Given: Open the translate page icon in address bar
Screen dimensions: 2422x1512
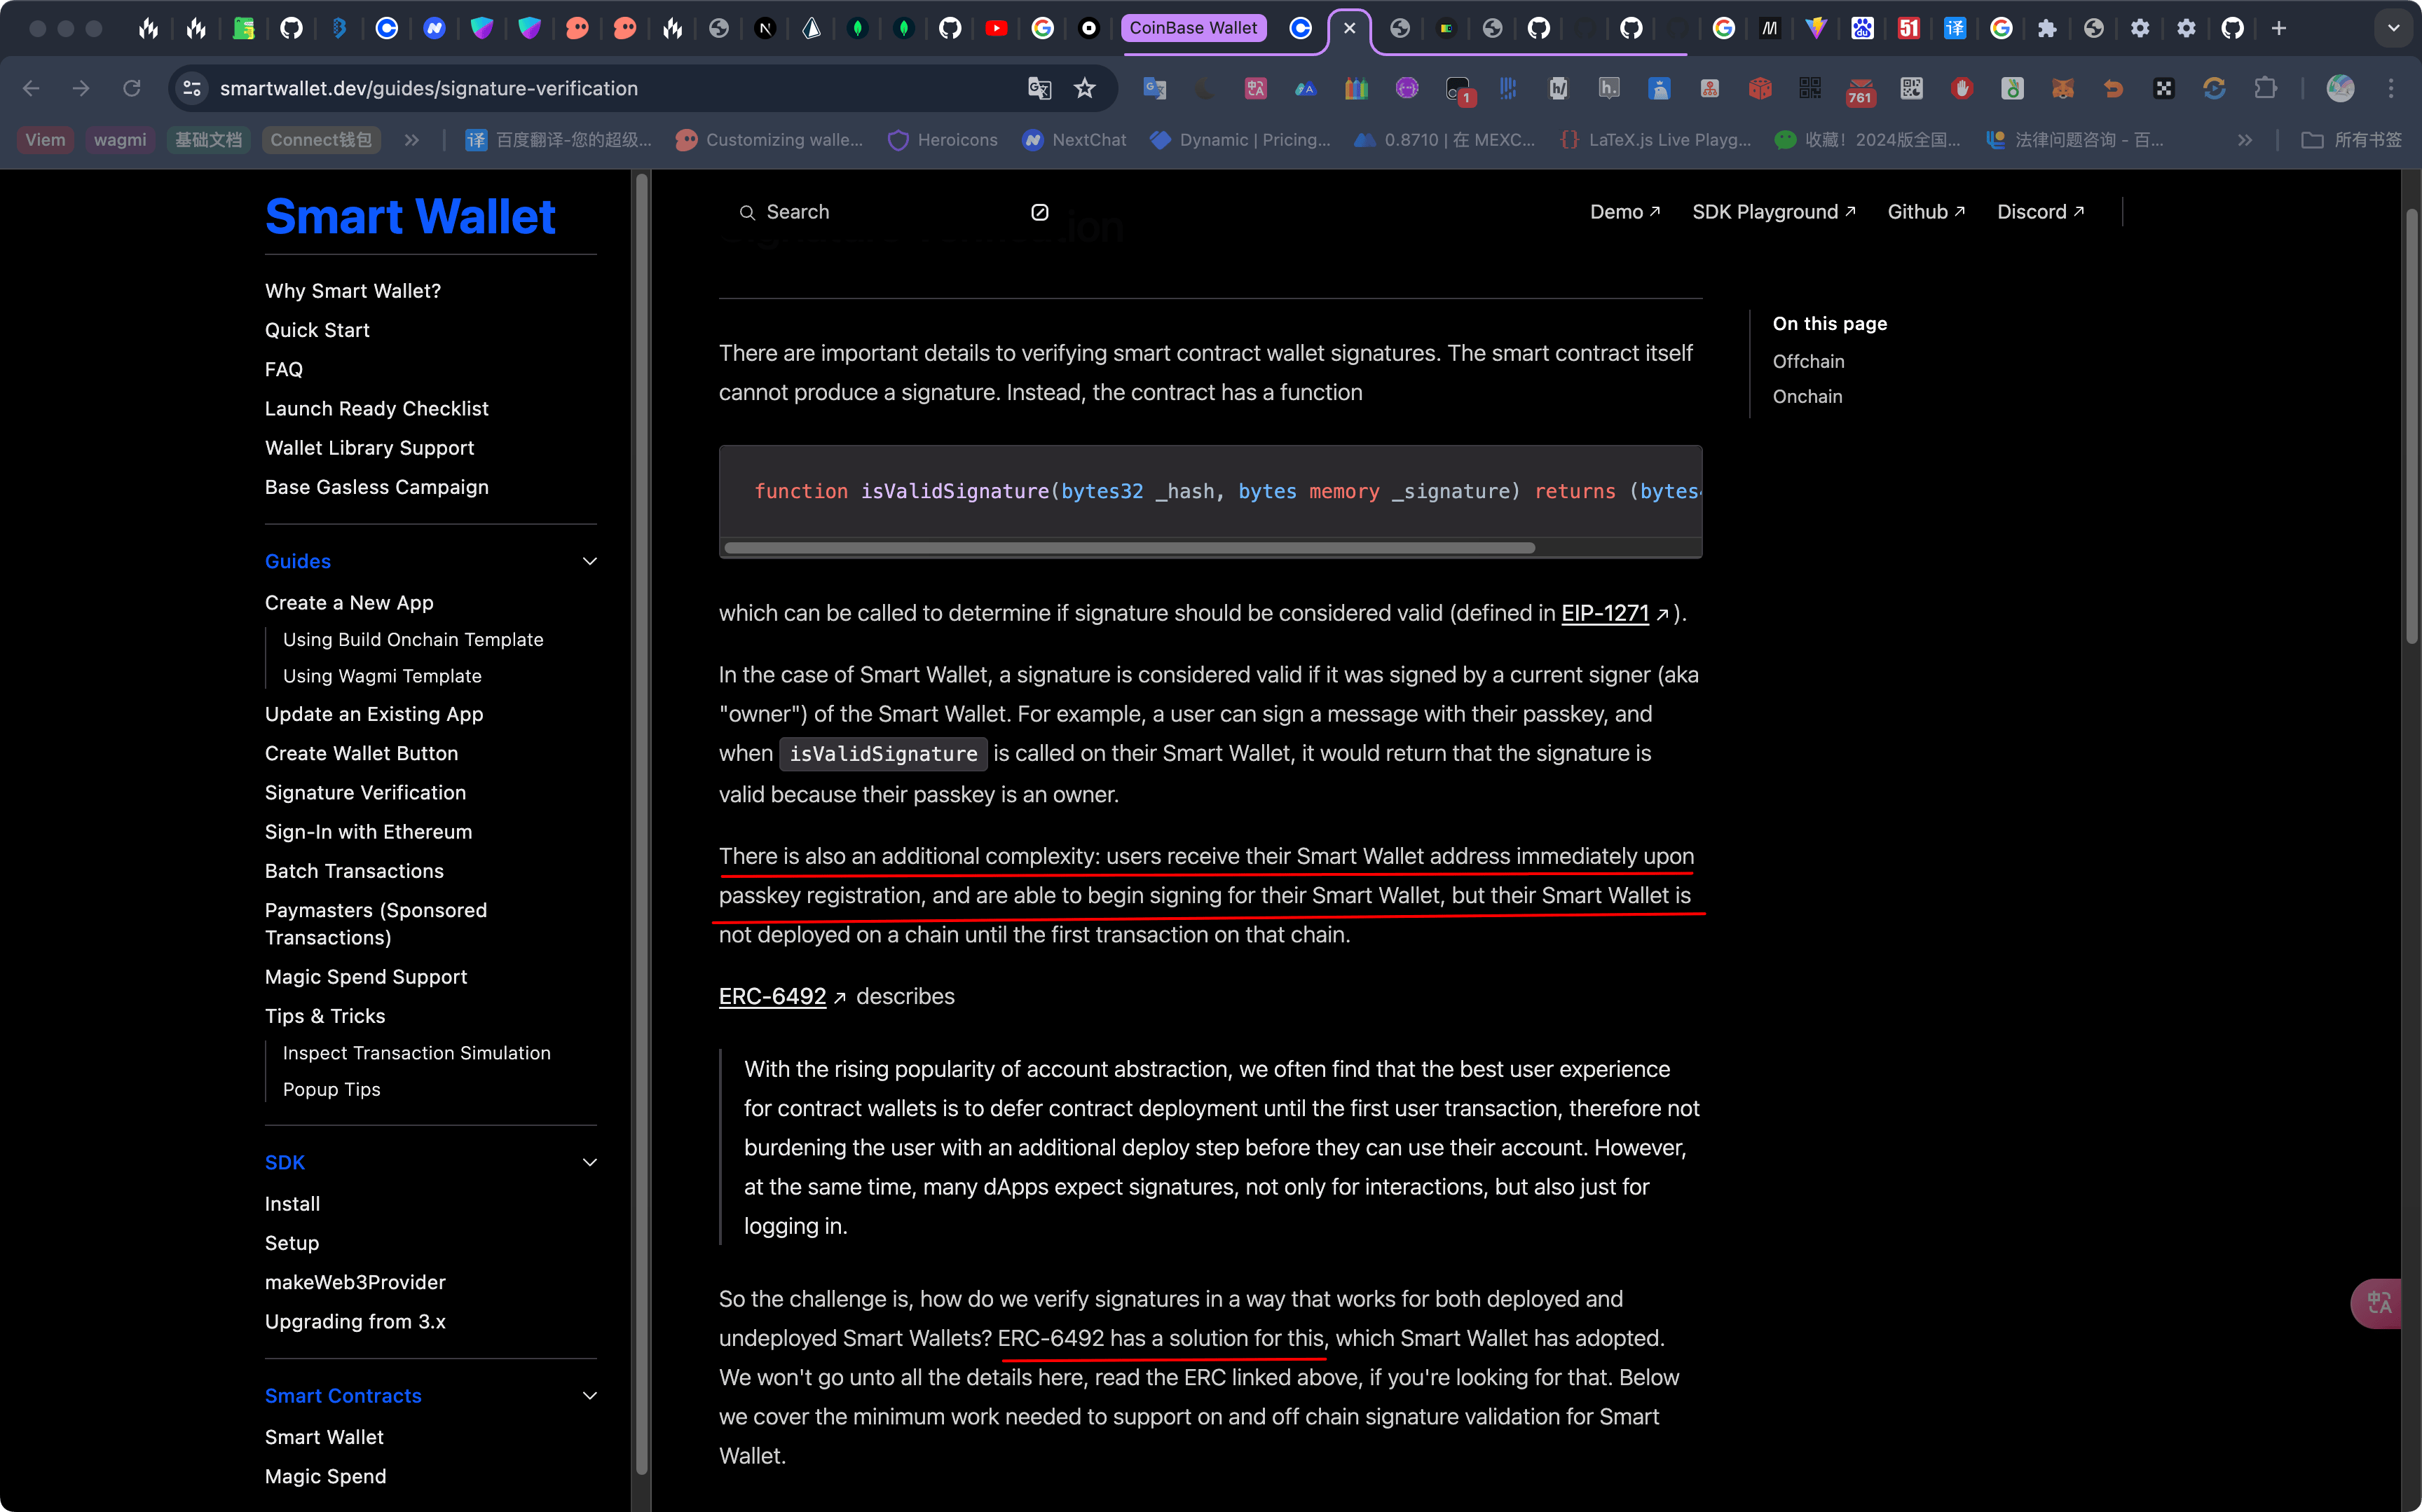Looking at the screenshot, I should click(x=1039, y=88).
